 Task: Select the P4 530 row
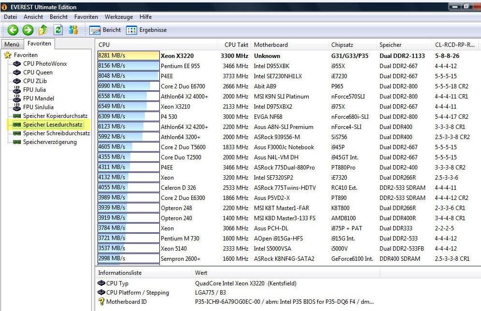[x=288, y=116]
